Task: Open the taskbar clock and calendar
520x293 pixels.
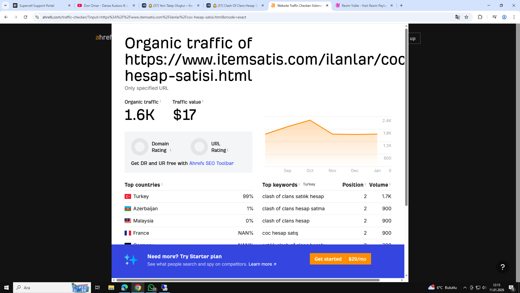Action: (497, 288)
